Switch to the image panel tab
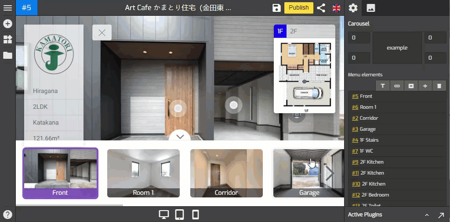The width and height of the screenshot is (450, 222). [x=371, y=8]
